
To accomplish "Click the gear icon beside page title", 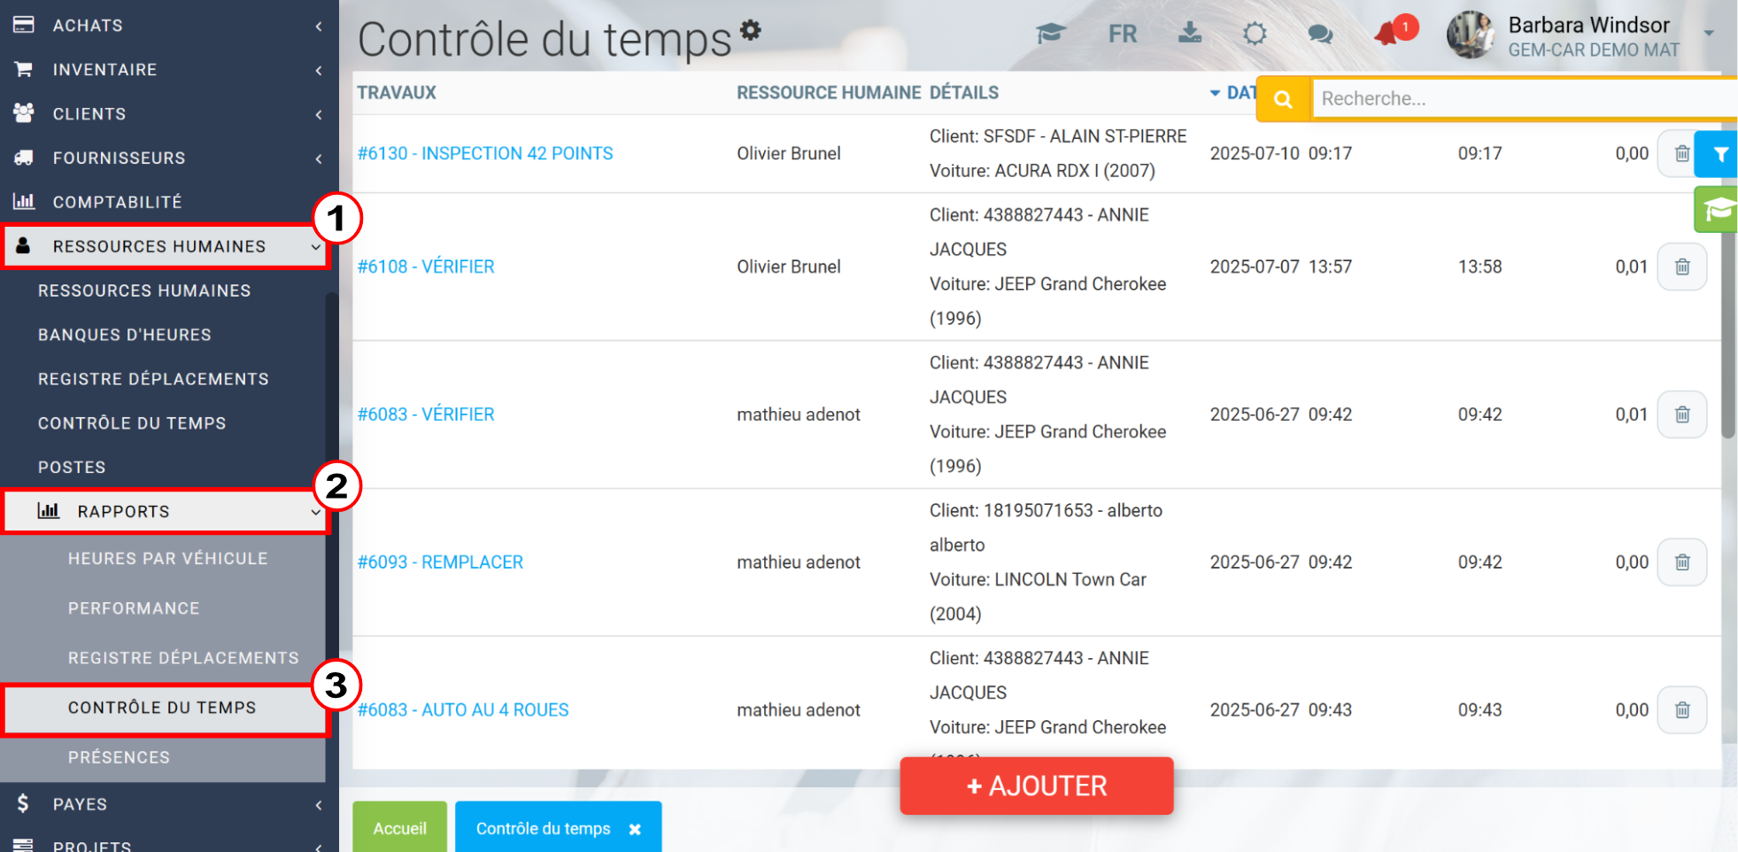I will [751, 30].
